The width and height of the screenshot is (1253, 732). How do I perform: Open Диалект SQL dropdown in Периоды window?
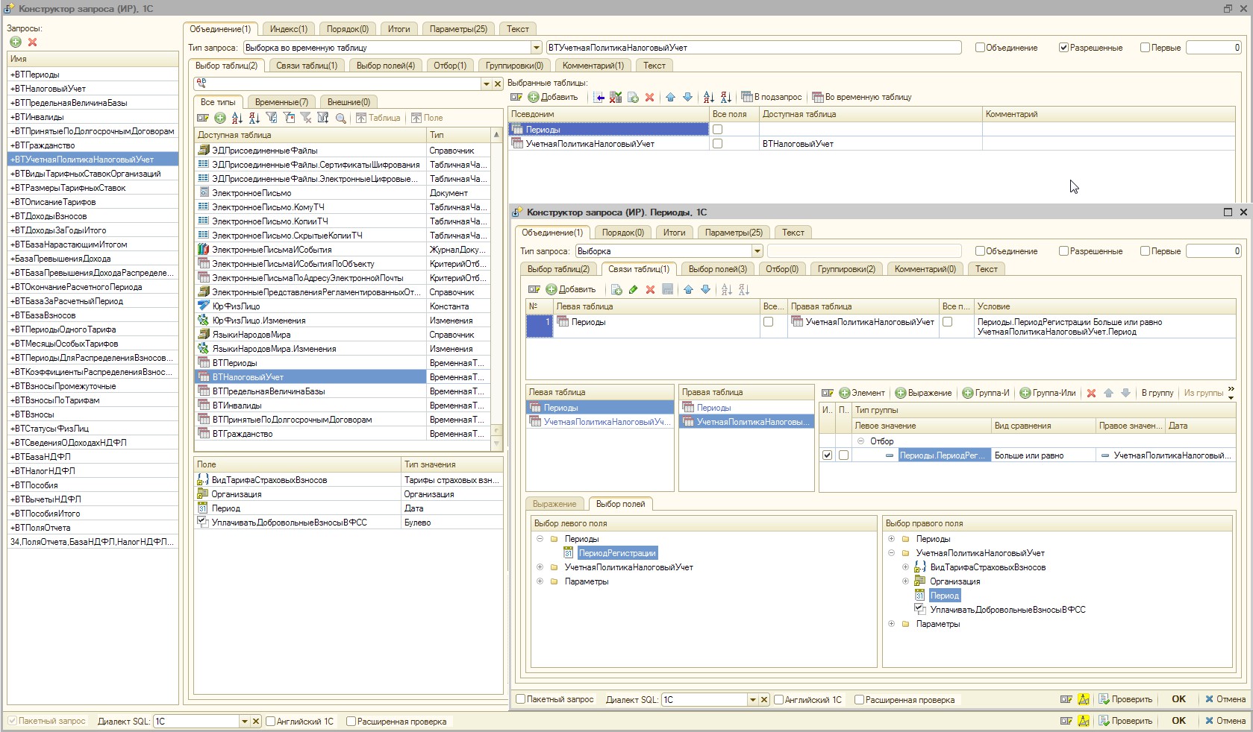pyautogui.click(x=752, y=699)
